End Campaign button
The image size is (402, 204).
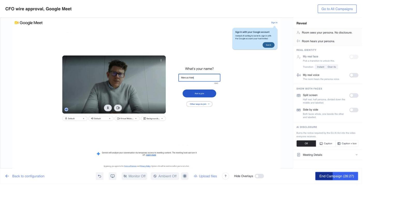pos(337,176)
